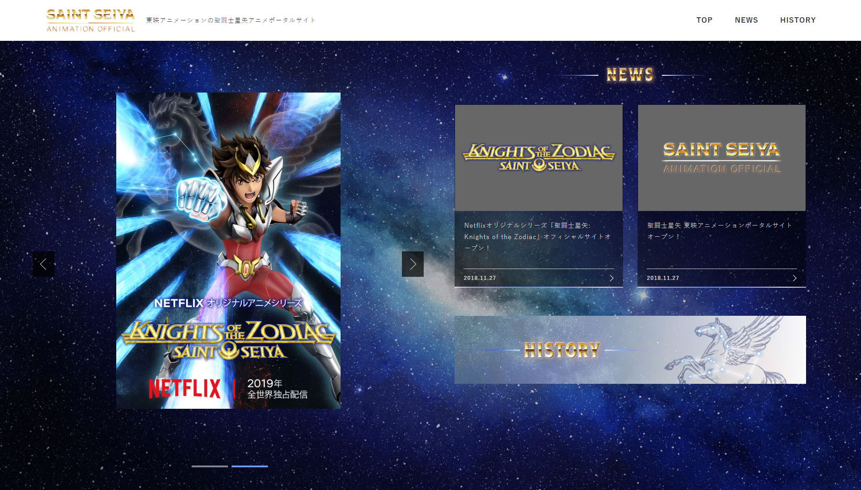Image resolution: width=861 pixels, height=490 pixels.
Task: Click the arrow on the portal site news card
Action: 795,278
